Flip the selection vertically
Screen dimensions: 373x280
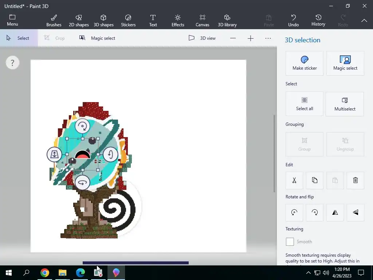point(355,213)
